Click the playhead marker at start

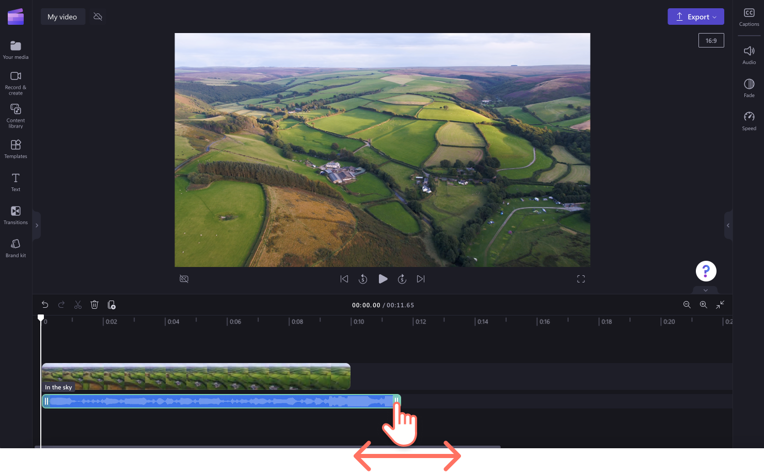[41, 318]
